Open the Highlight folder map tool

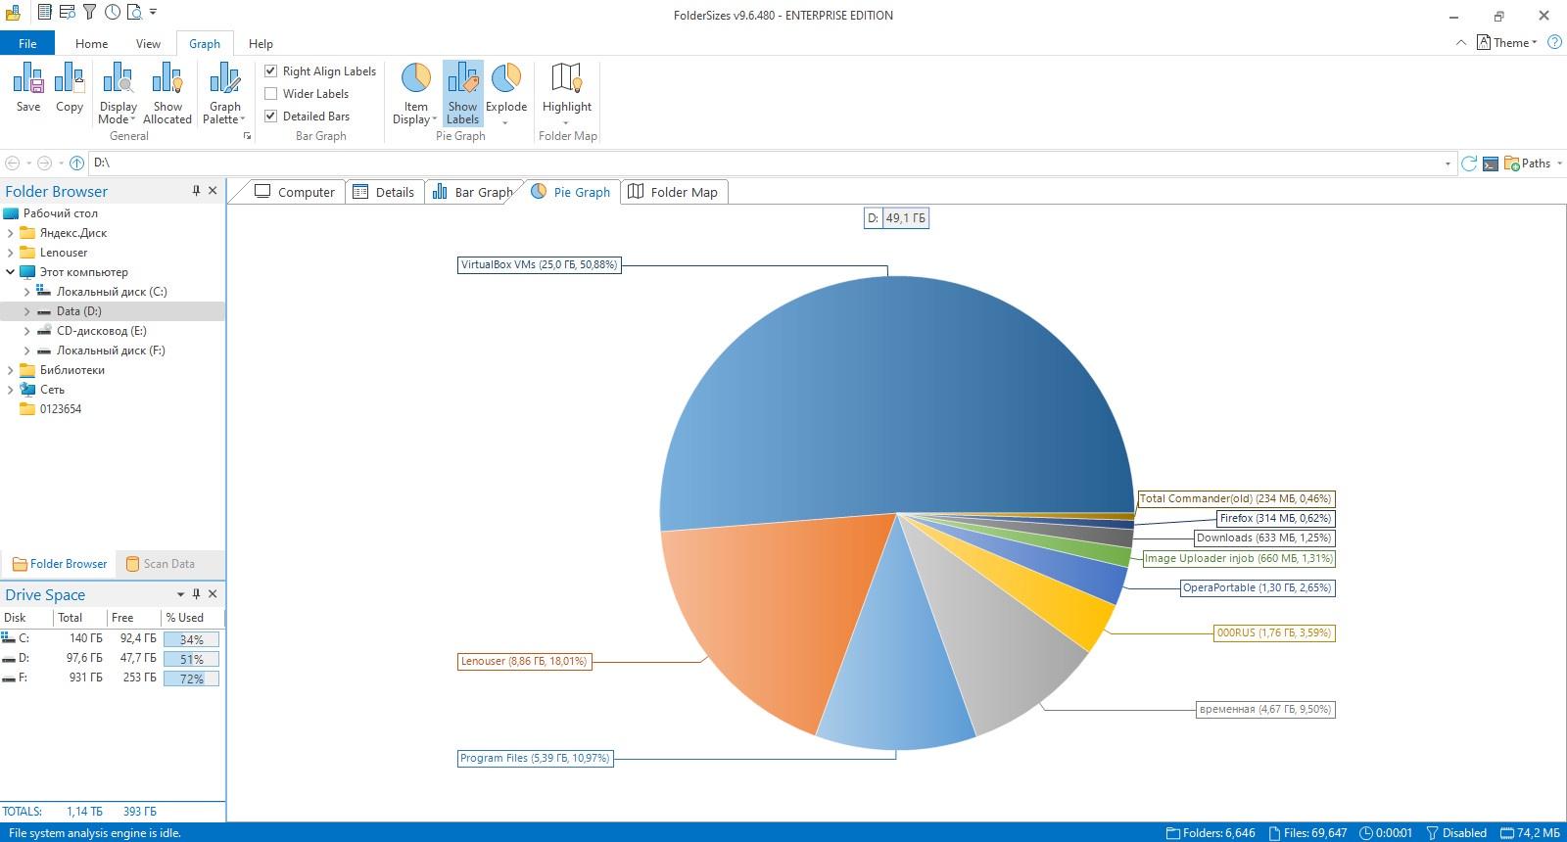click(566, 94)
